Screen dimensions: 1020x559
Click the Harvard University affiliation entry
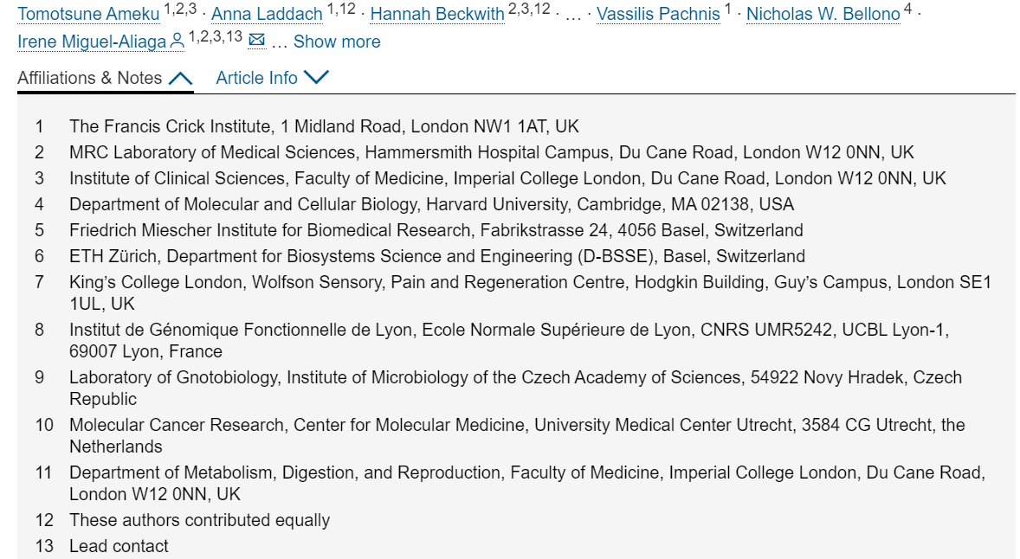(x=431, y=204)
